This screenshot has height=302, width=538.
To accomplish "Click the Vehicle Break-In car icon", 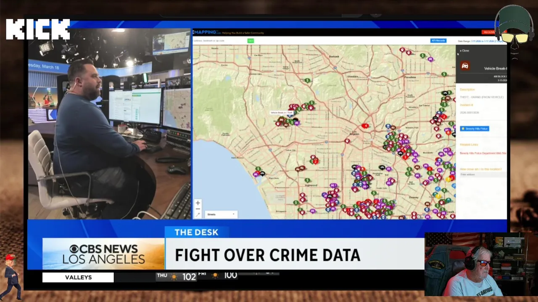I will pos(465,66).
